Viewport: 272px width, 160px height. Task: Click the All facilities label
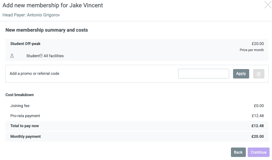pyautogui.click(x=54, y=56)
